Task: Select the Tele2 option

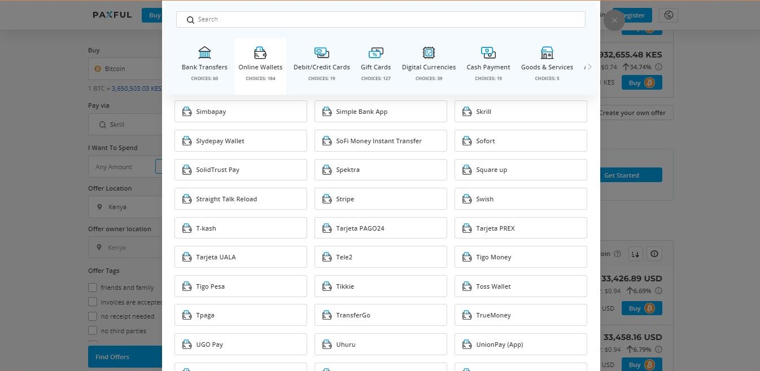Action: click(381, 257)
